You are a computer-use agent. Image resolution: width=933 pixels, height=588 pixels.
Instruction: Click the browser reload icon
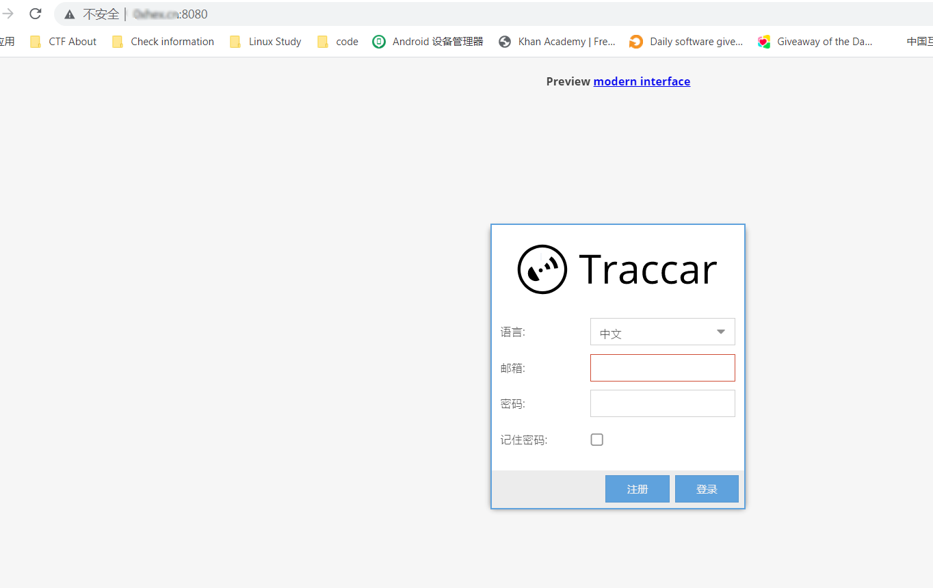[36, 14]
